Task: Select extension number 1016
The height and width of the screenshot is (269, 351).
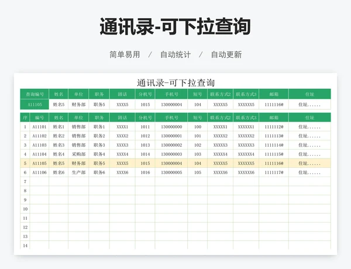Action: (x=145, y=173)
